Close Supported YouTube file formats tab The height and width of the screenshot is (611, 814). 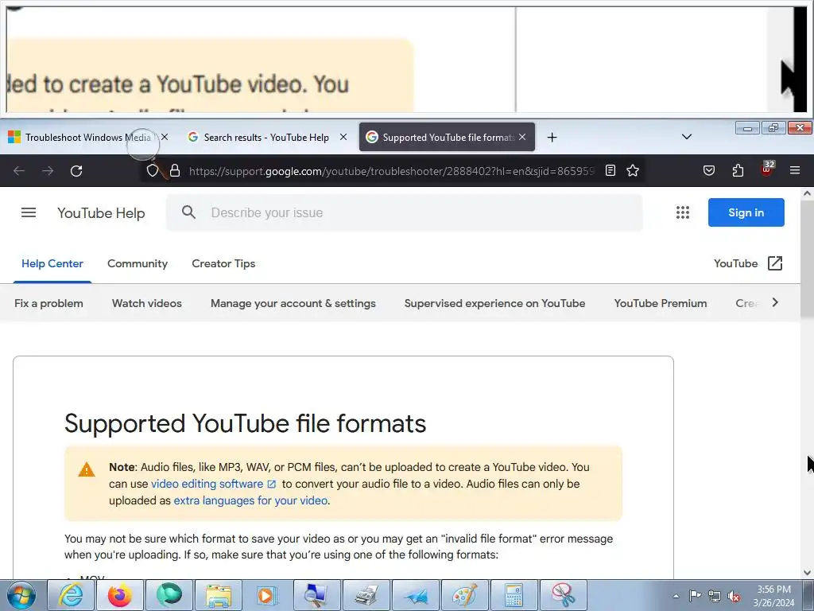tap(522, 137)
